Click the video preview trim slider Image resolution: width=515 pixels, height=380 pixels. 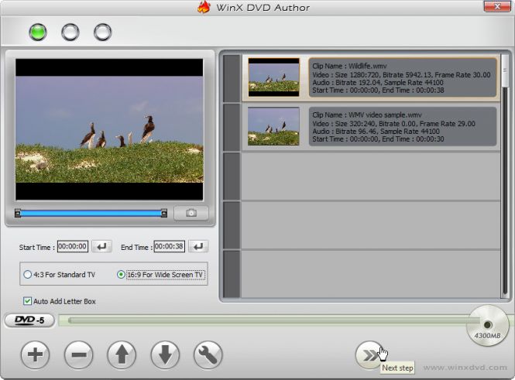pos(90,213)
